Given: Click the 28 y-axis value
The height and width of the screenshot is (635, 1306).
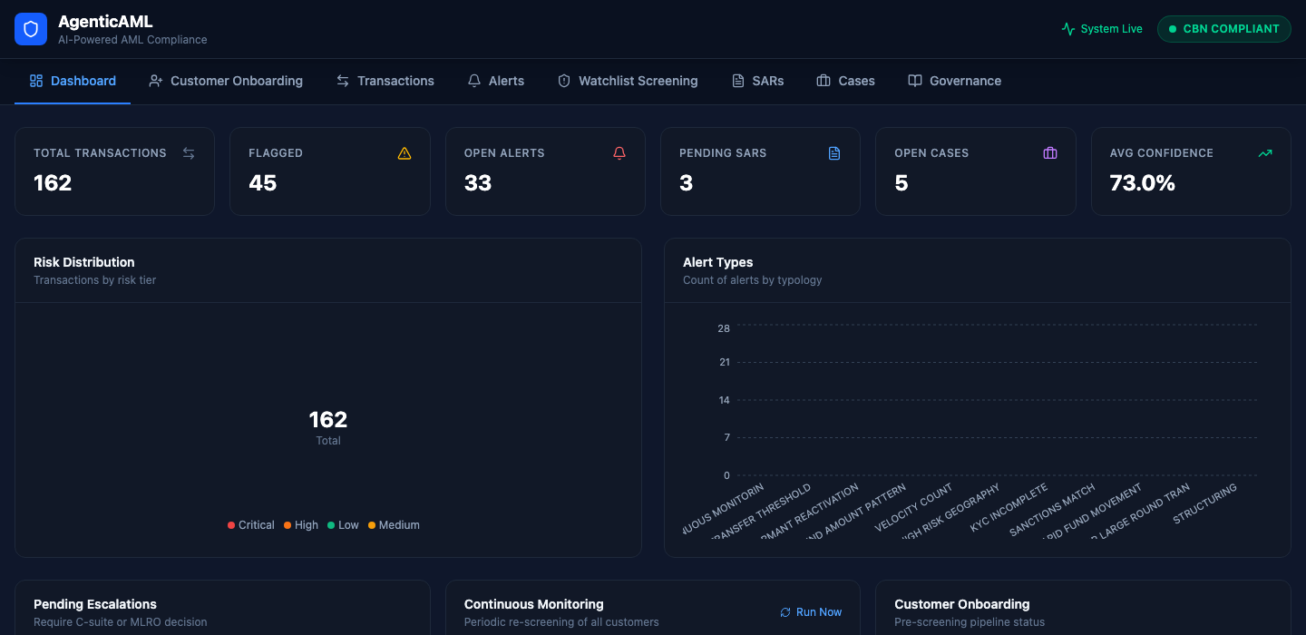Looking at the screenshot, I should pos(724,328).
